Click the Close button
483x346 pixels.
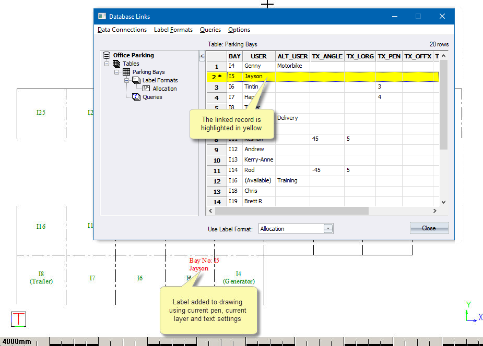point(429,228)
